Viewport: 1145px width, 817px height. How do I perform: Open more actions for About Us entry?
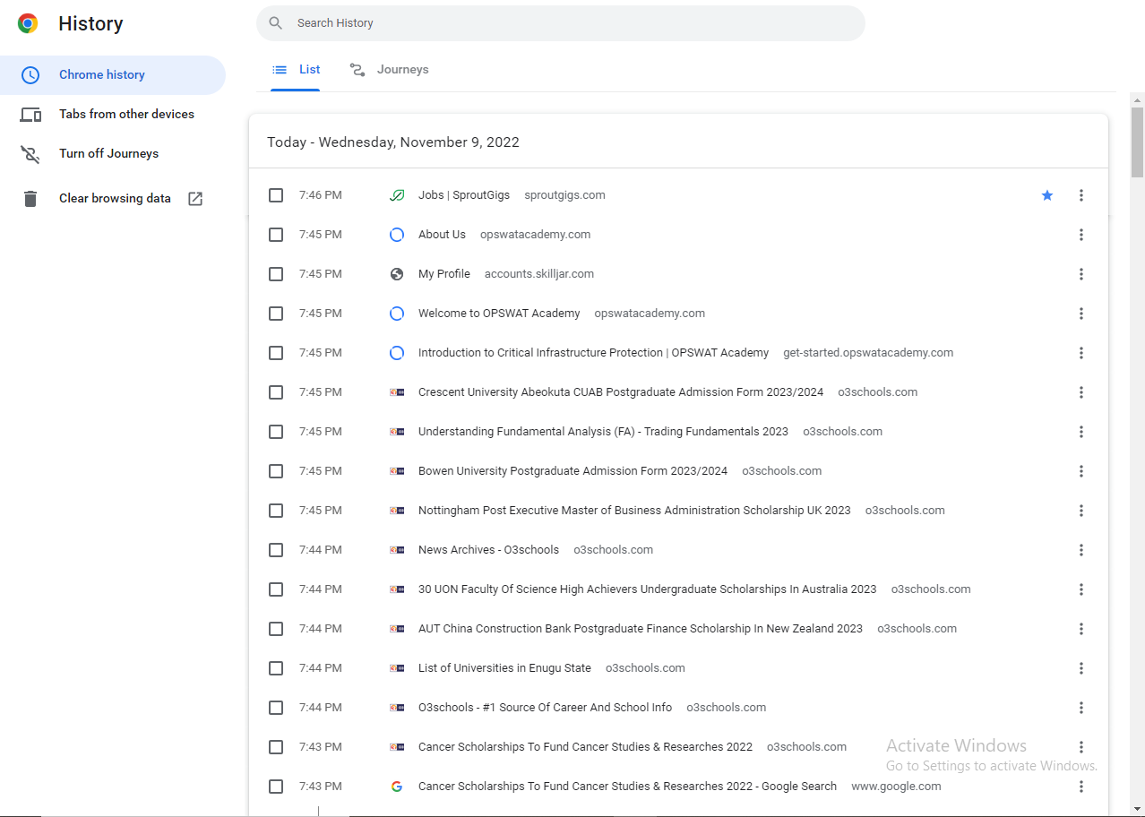pos(1081,235)
